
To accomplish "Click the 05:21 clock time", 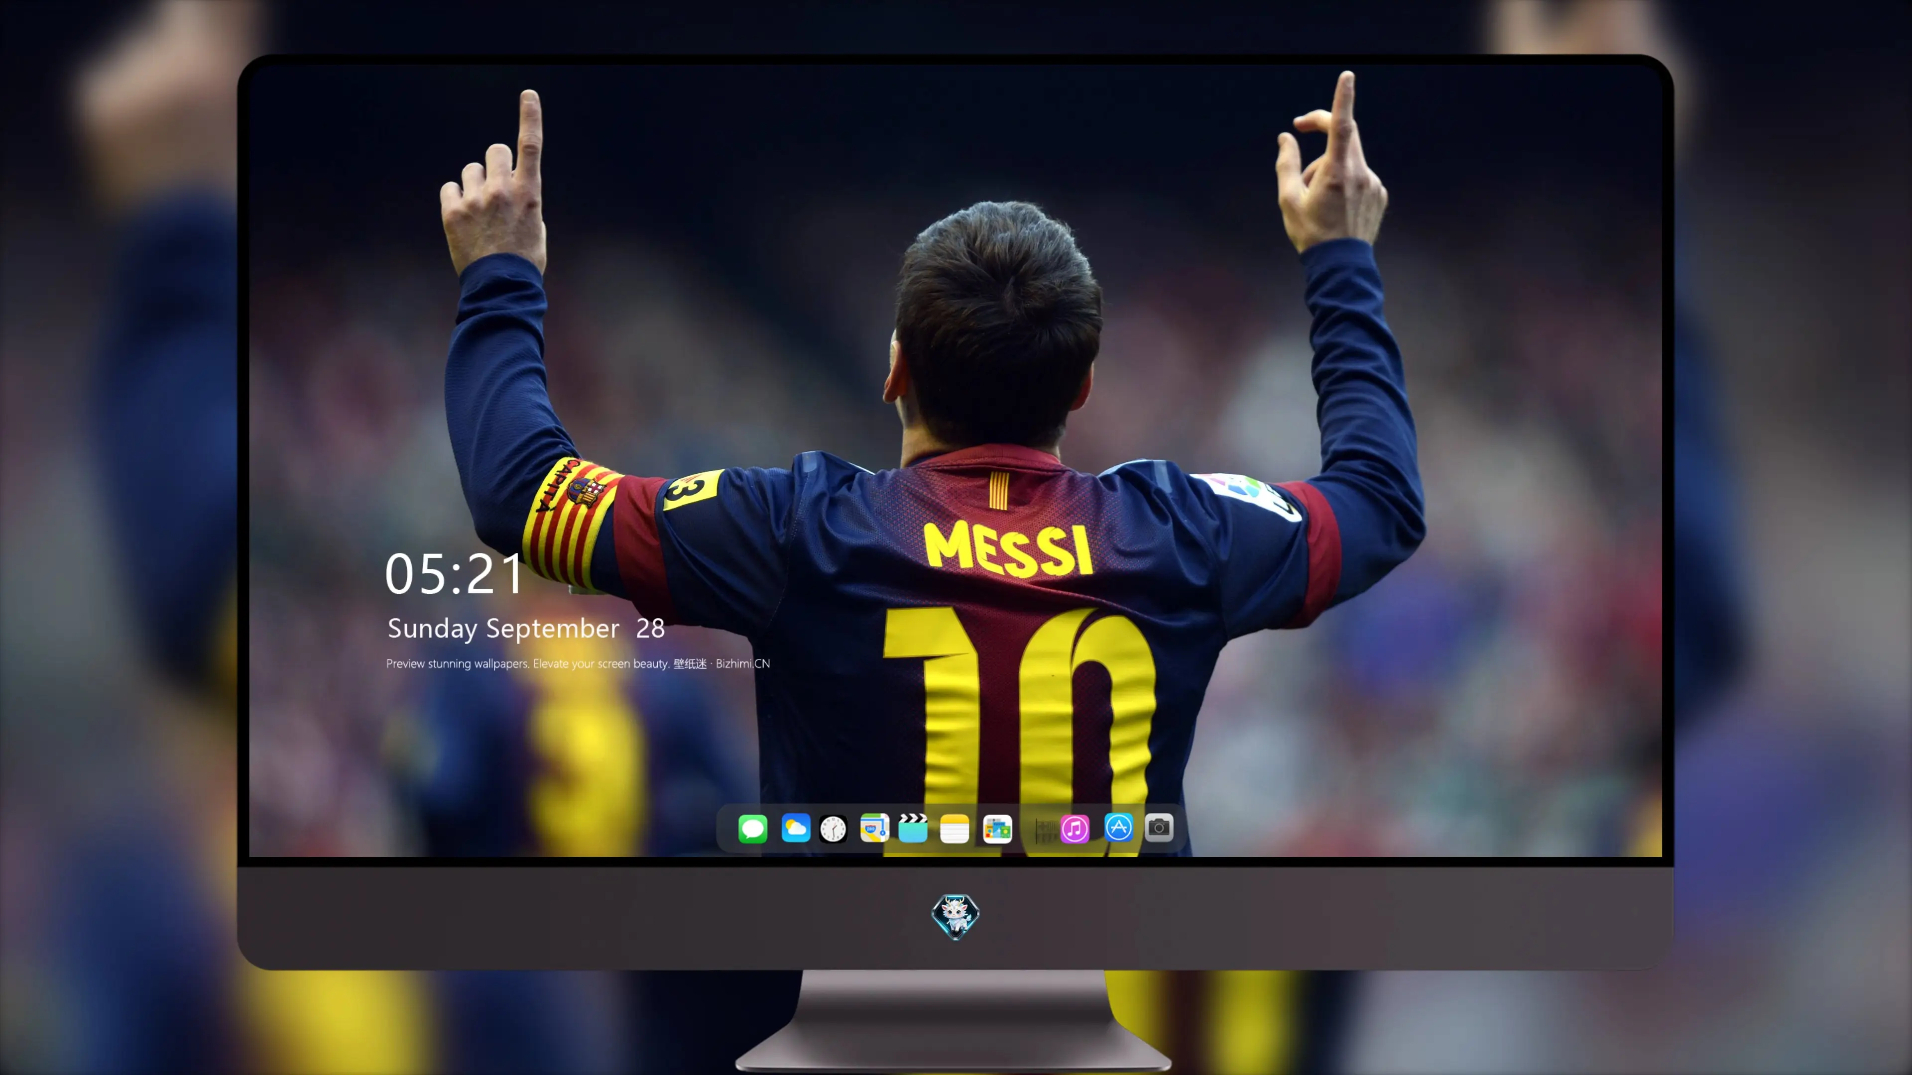I will click(454, 574).
